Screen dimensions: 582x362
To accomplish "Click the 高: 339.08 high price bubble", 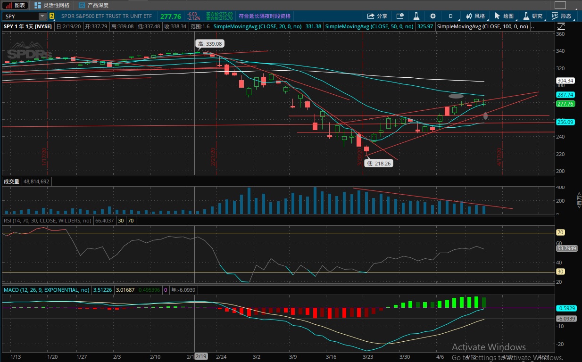I will [210, 43].
